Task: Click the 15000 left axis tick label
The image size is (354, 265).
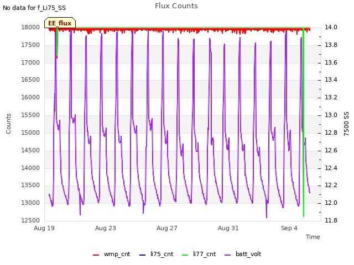Action: tap(30, 132)
